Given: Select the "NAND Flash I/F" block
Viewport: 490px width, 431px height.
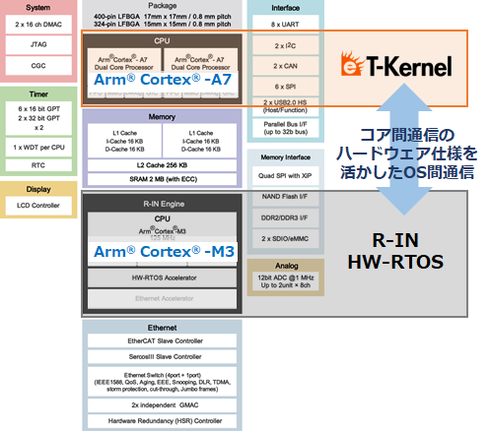Looking at the screenshot, I should 286,197.
